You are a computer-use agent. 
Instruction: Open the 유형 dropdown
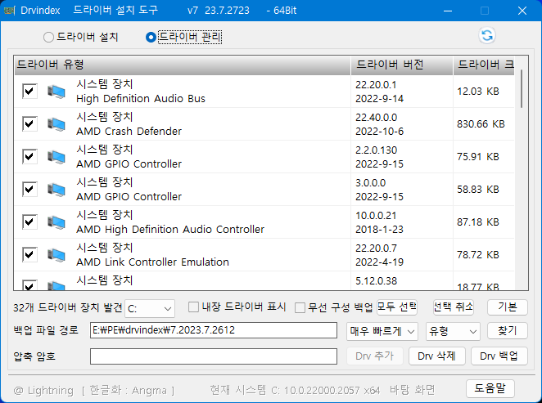click(x=453, y=331)
